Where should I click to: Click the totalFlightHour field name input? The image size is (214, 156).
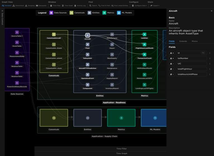tap(191, 69)
